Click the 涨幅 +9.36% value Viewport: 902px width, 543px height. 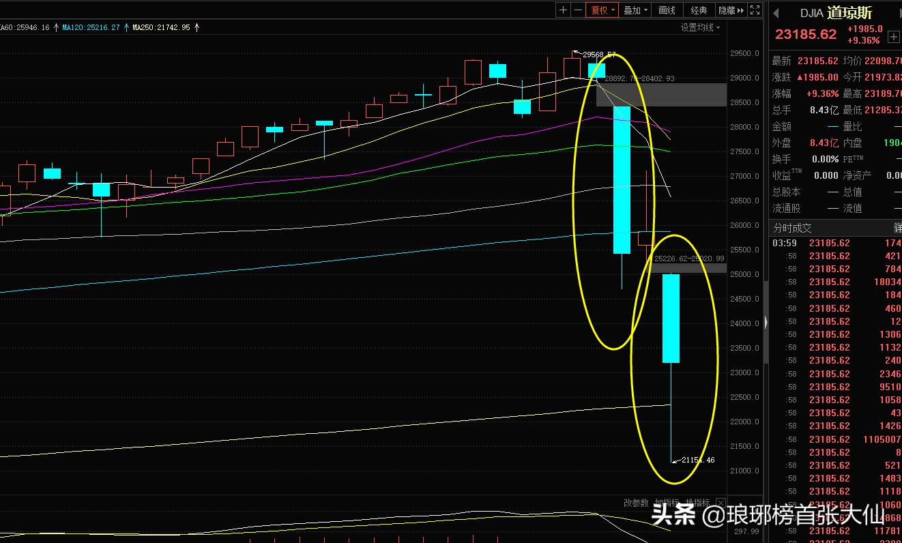pyautogui.click(x=822, y=93)
